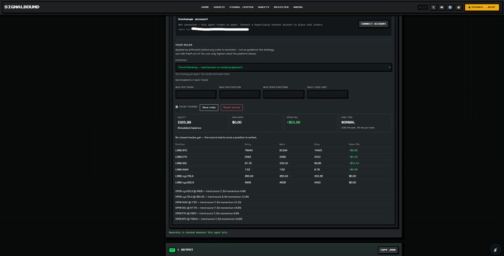Open the Signal Center nav item

click(x=241, y=7)
